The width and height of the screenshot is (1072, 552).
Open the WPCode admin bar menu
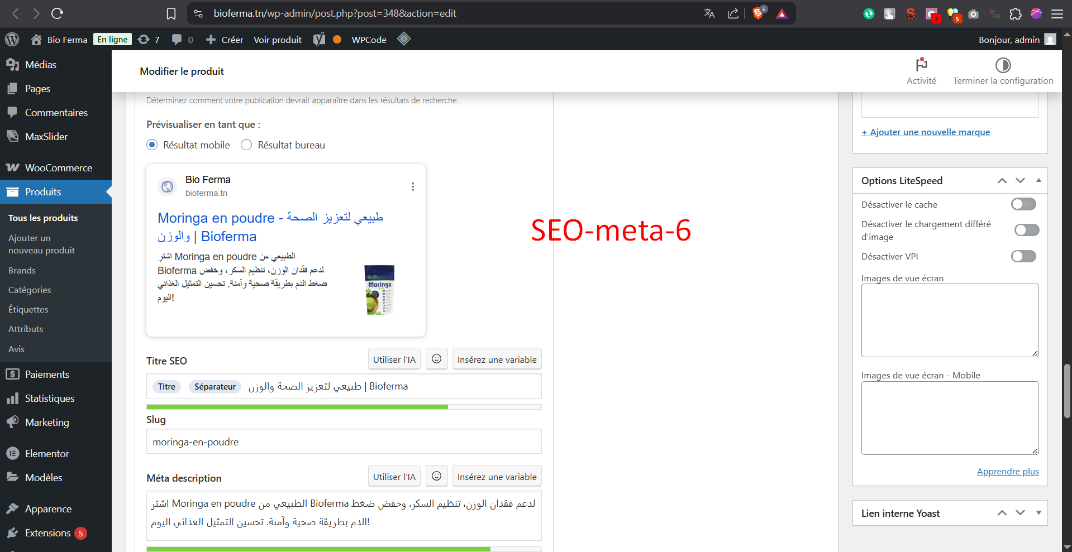(369, 40)
